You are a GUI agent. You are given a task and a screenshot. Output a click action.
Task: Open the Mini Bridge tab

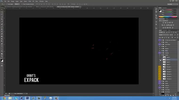click(x=7, y=96)
